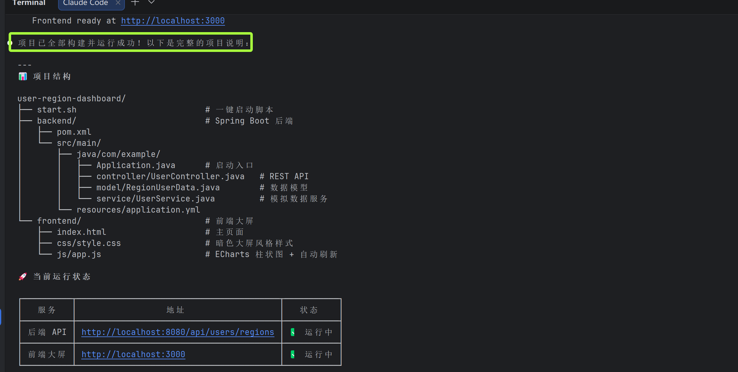
Task: Click Application.java in the tree
Action: point(136,165)
